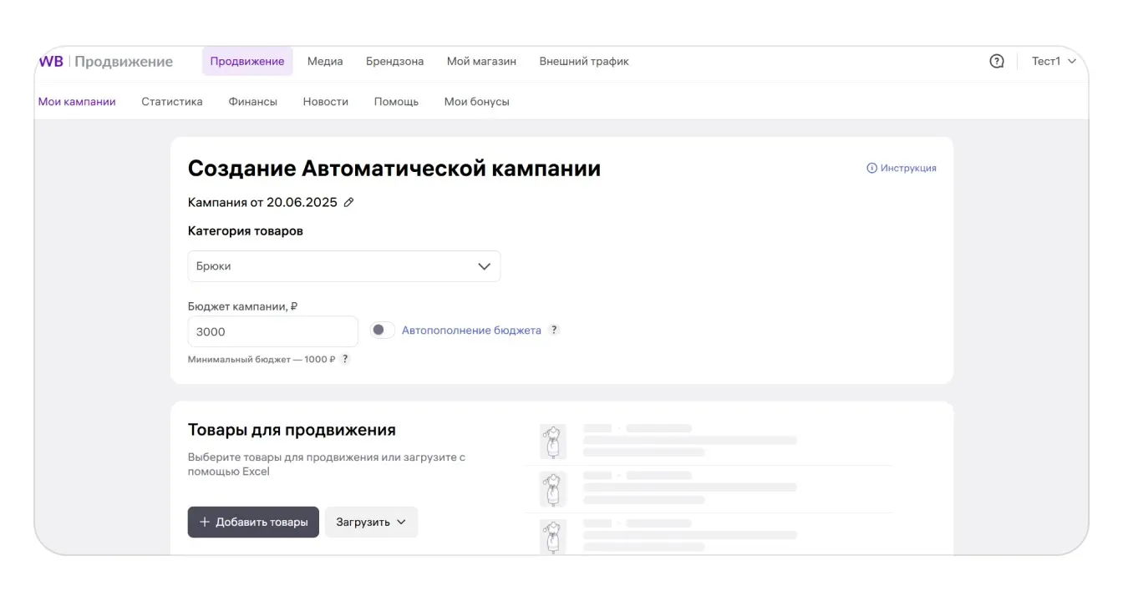This screenshot has height=601, width=1123.
Task: Open the Брюки category dropdown
Action: coord(344,266)
